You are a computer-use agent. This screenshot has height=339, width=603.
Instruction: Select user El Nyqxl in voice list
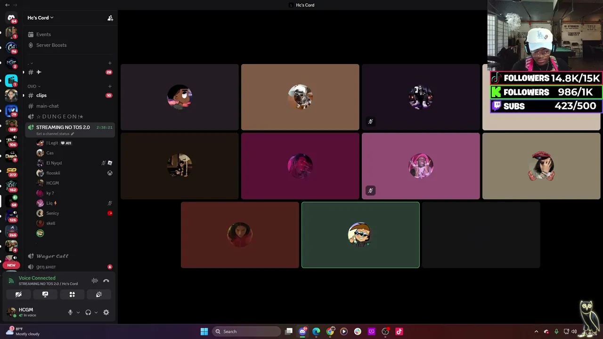(74, 163)
